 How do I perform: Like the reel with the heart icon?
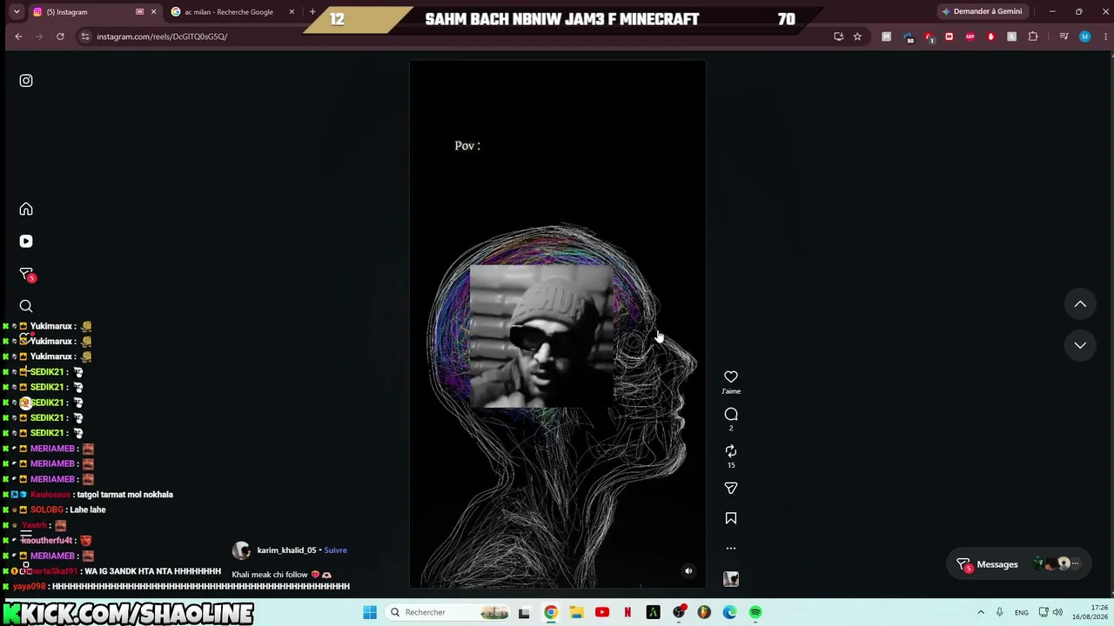click(x=731, y=376)
